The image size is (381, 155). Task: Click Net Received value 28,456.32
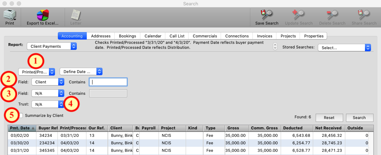333,136
